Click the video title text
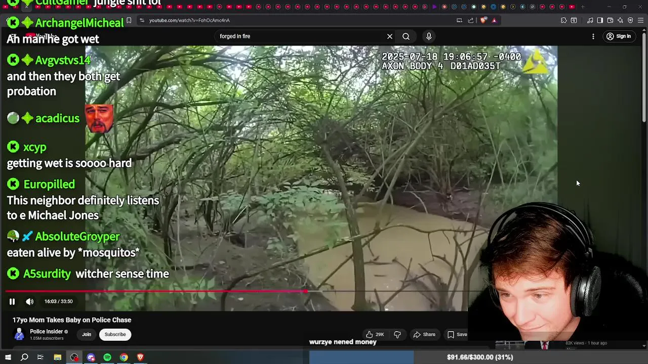The image size is (648, 364). [72, 320]
